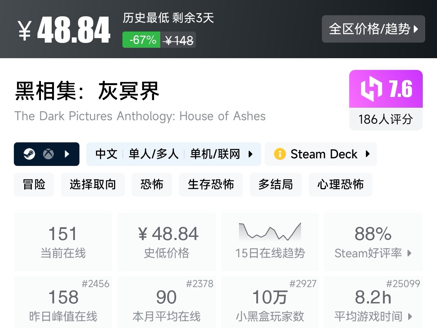Click the Heybox score logo icon

(371, 89)
